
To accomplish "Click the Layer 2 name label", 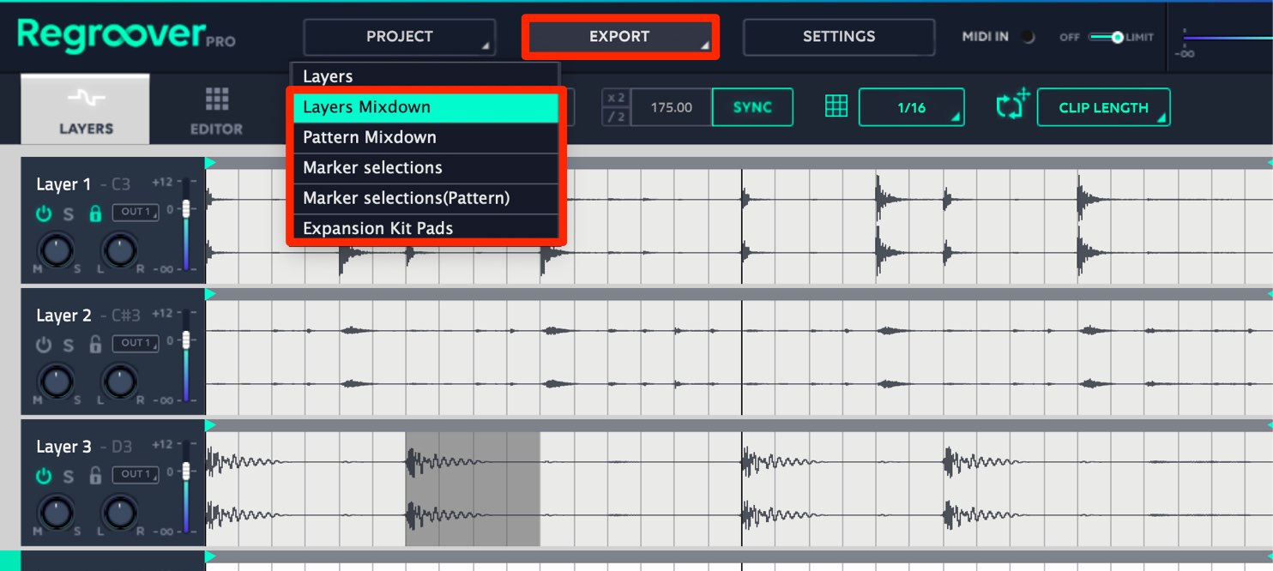I will click(x=63, y=316).
